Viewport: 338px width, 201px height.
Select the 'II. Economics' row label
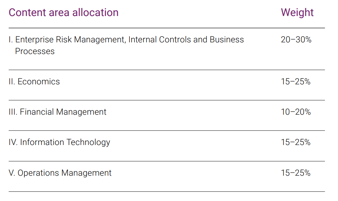(x=34, y=82)
